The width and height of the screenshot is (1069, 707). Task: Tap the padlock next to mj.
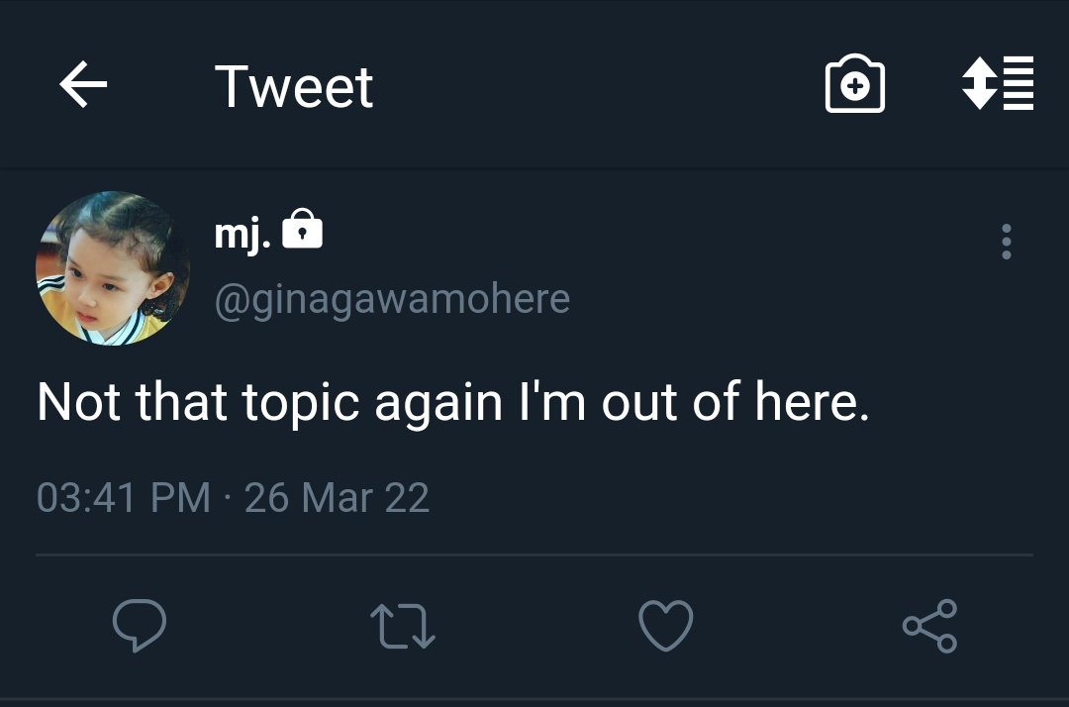[302, 229]
